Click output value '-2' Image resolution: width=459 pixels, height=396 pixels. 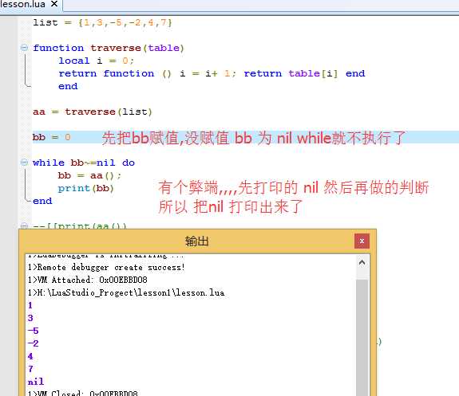[33, 343]
